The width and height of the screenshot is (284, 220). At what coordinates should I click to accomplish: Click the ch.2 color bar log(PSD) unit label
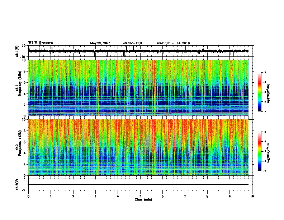[269, 153]
